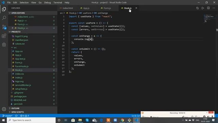Close the Hook.js editor tab

click(136, 8)
